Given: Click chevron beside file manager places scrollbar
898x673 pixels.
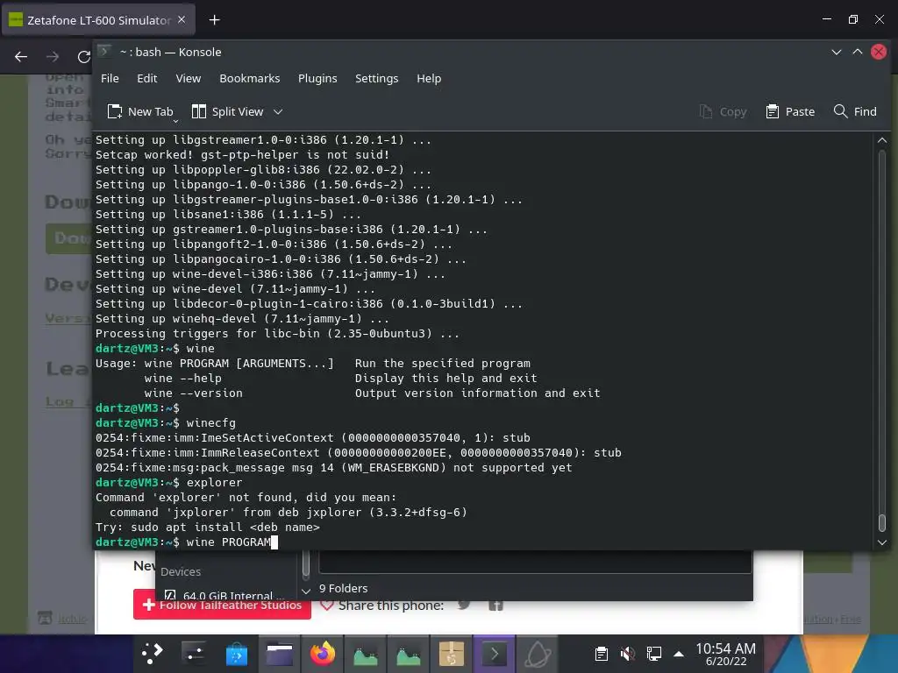Looking at the screenshot, I should click(306, 591).
